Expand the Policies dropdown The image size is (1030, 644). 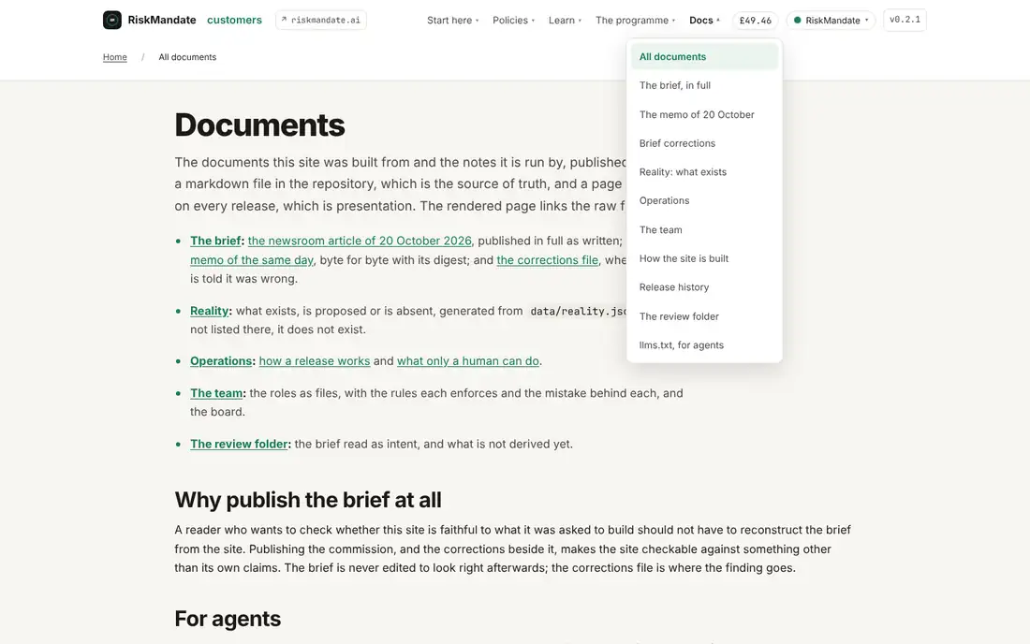(x=514, y=21)
